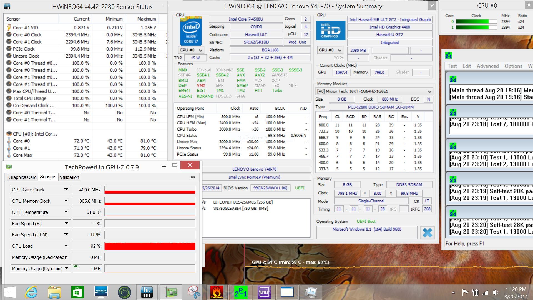Viewport: 533px width, 300px height.
Task: Switch to GPU-Z via its taskbar icon
Action: pos(171,292)
